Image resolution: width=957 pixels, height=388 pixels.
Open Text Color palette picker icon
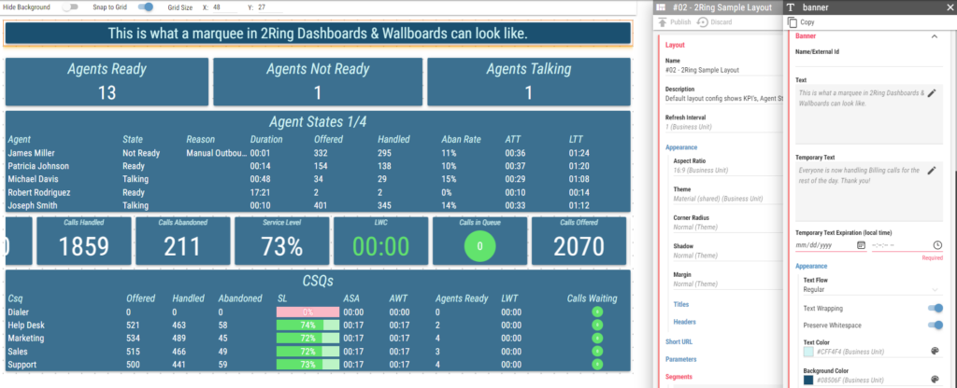pyautogui.click(x=935, y=351)
